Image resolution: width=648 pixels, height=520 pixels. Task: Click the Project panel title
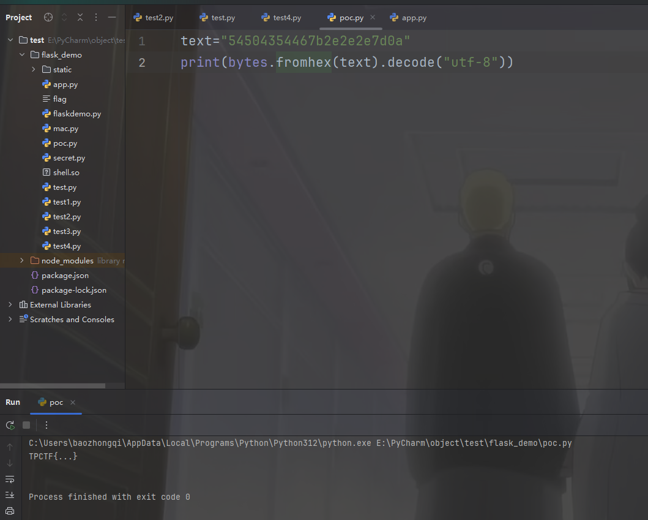tap(18, 17)
